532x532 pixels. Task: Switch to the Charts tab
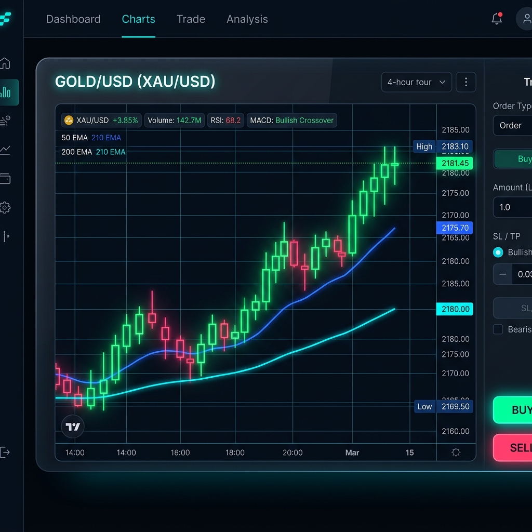pos(138,19)
